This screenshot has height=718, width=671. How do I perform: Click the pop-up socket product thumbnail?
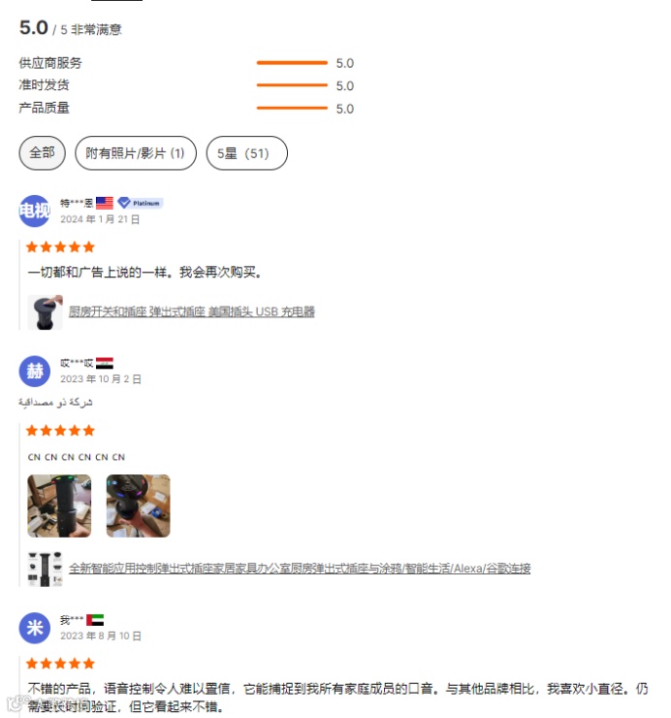coord(45,312)
